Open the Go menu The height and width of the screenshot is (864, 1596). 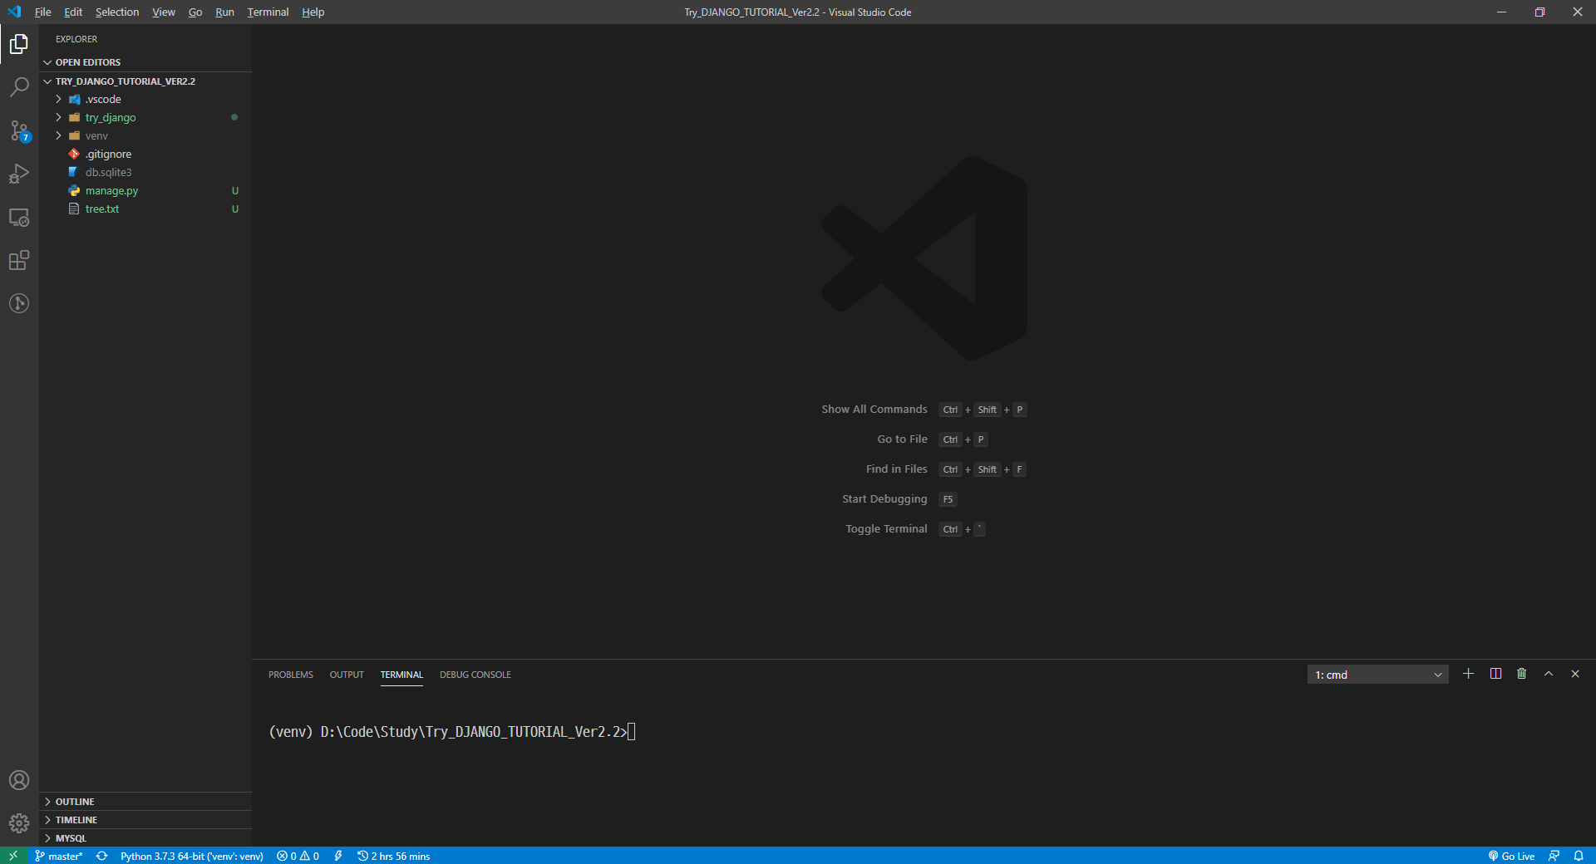point(195,12)
